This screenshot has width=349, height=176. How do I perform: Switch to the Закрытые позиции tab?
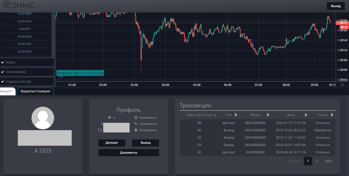pos(35,91)
